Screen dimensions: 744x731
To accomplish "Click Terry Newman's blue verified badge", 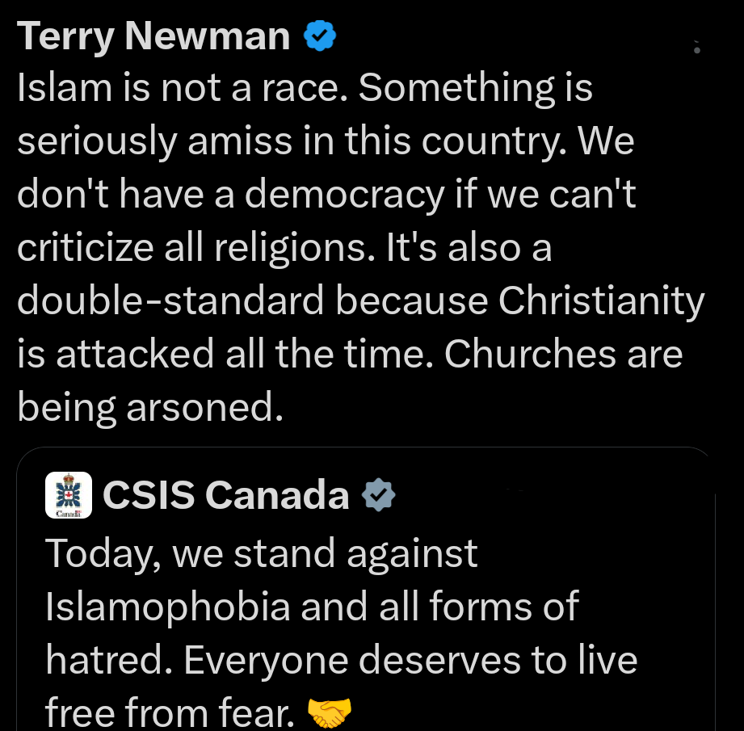I will pos(320,36).
